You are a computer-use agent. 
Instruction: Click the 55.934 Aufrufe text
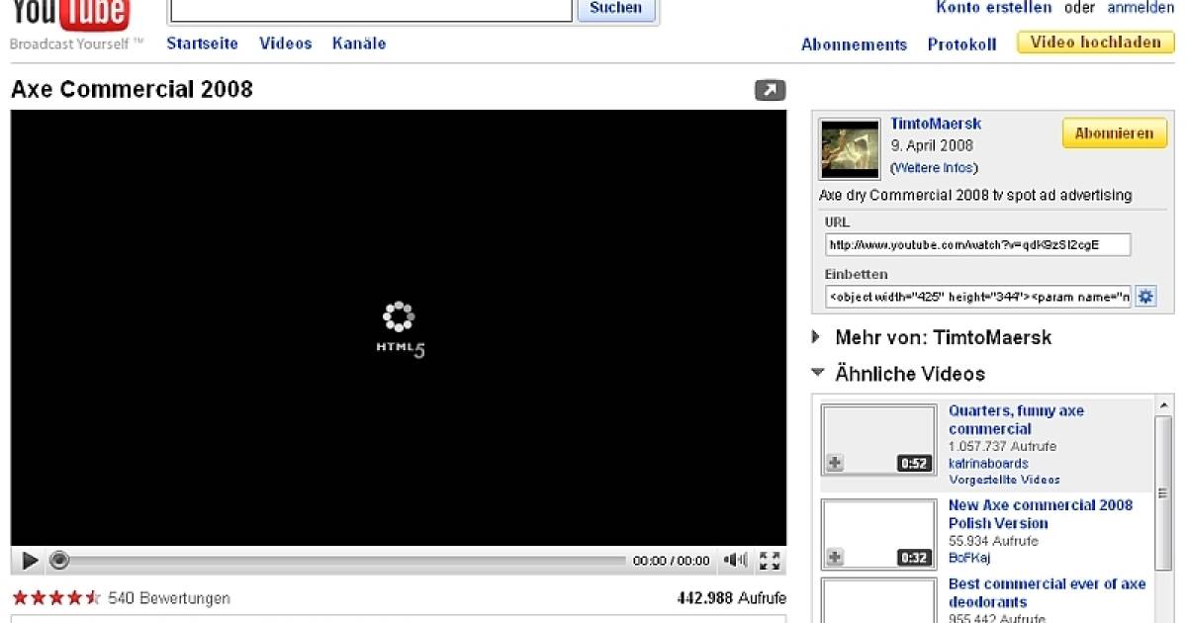pos(993,541)
